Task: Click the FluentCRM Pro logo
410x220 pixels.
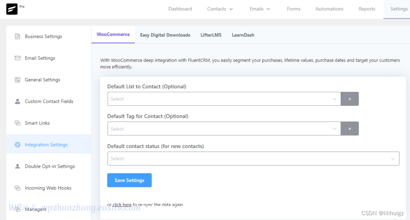Action: coord(12,9)
